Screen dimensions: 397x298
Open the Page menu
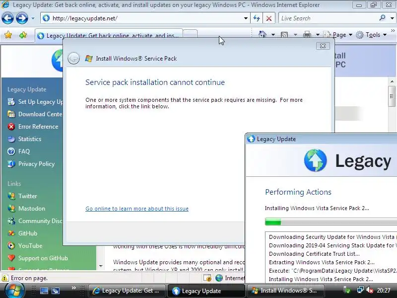(x=338, y=35)
